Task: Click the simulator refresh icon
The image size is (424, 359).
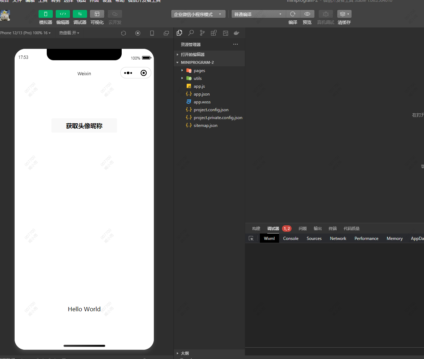Action: (x=123, y=33)
